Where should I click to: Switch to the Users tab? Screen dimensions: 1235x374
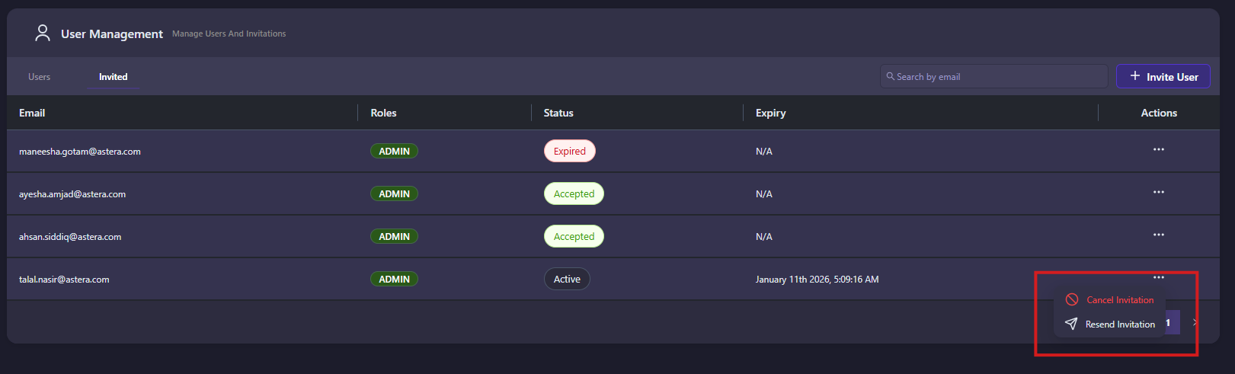tap(39, 77)
